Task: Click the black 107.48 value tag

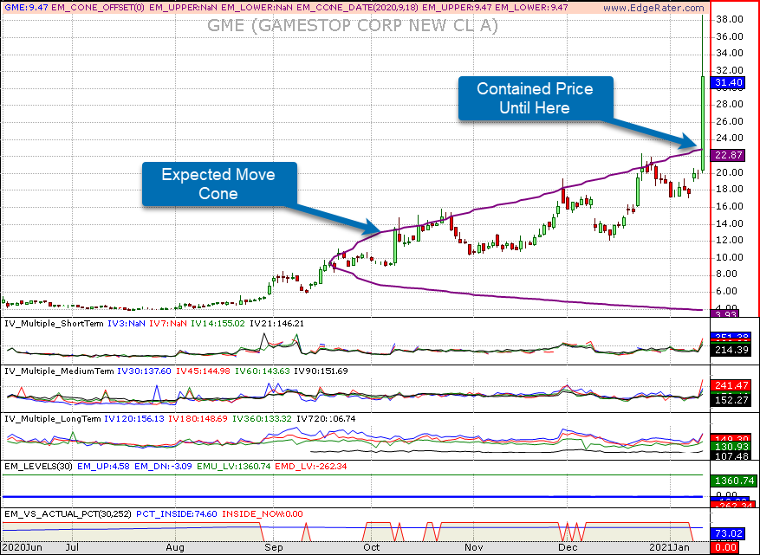Action: pyautogui.click(x=731, y=455)
